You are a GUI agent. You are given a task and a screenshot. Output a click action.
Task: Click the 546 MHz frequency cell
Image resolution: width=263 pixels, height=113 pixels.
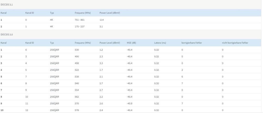[77, 83]
